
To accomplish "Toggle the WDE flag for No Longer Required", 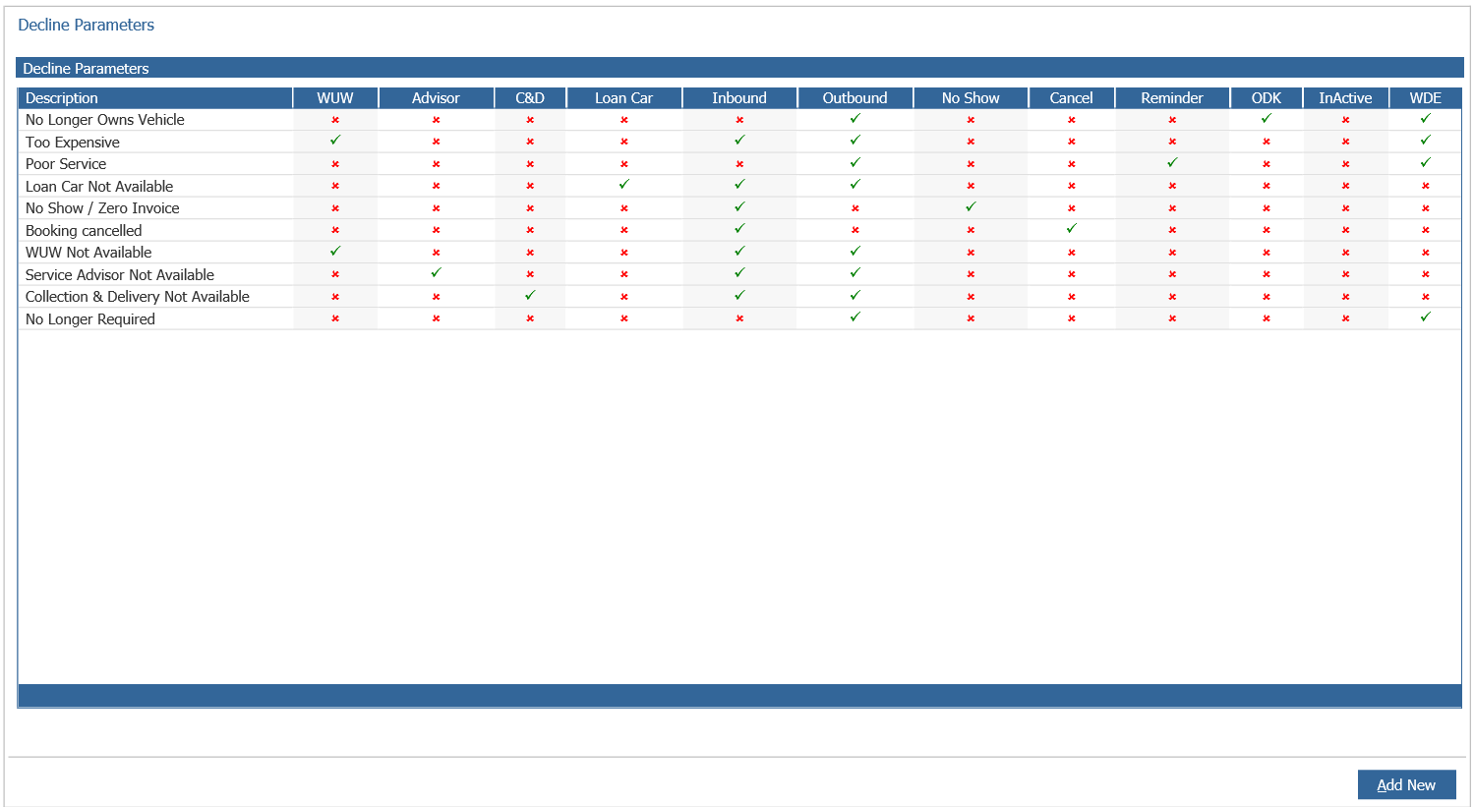I will point(1425,317).
